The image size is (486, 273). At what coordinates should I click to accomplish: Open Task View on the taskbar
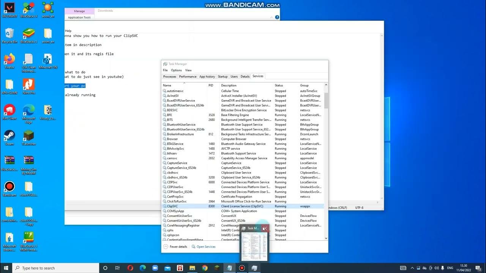click(117, 268)
